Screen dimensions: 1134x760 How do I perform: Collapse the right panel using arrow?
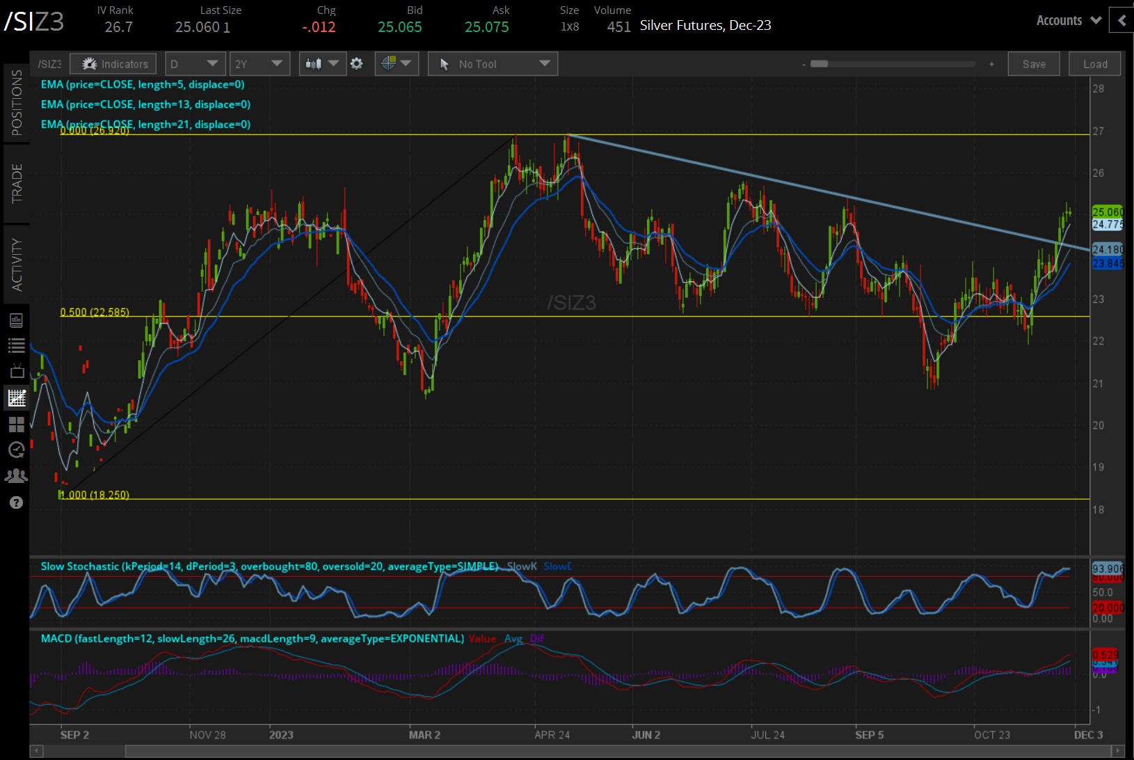(x=1121, y=20)
